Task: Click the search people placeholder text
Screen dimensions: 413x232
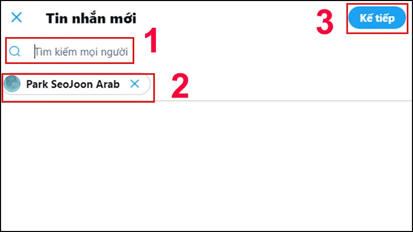Action: 82,52
